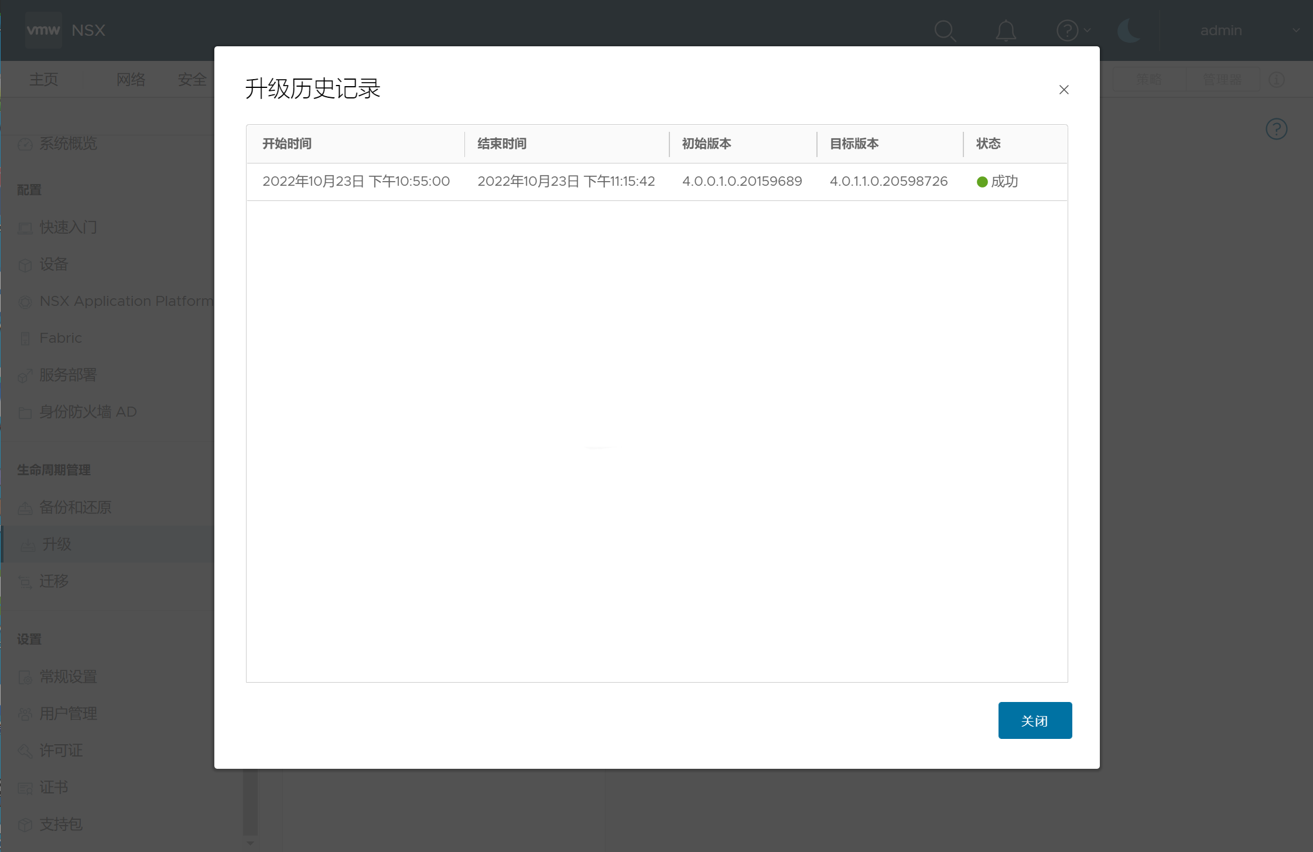
Task: Open 备份和还原 in sidebar
Action: (75, 507)
